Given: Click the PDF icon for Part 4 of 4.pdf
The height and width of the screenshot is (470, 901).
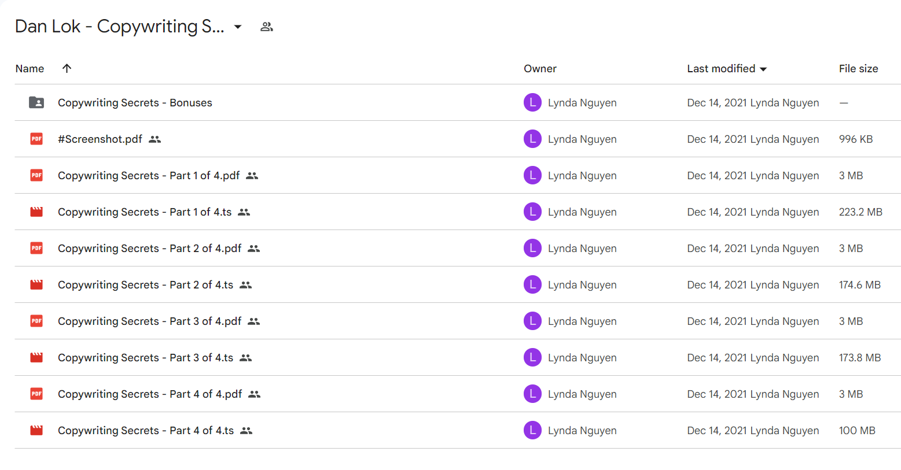Looking at the screenshot, I should (36, 394).
